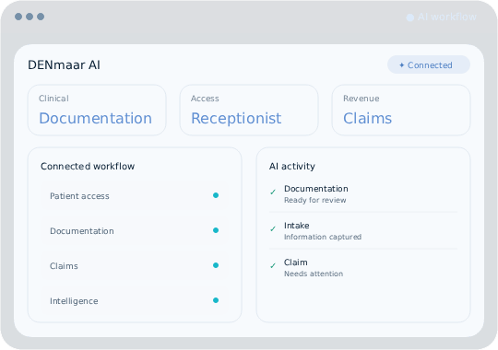The image size is (498, 350).
Task: Click the faint AI workflow label
Action: (447, 17)
